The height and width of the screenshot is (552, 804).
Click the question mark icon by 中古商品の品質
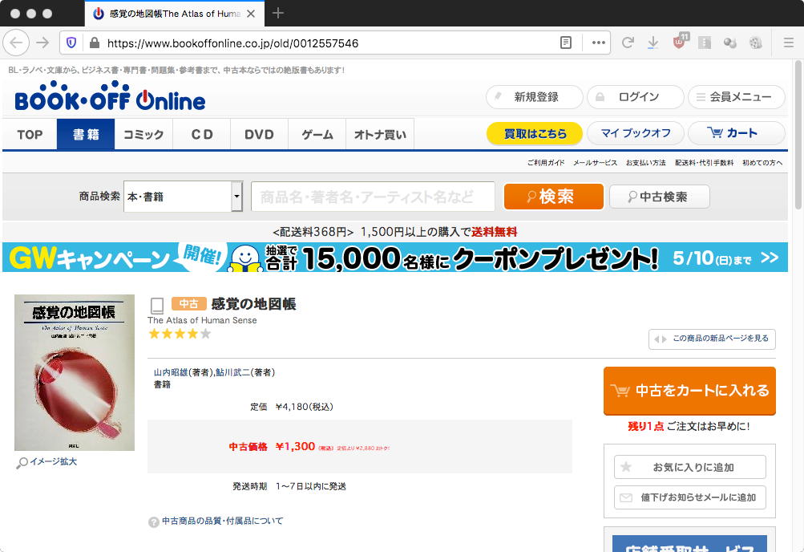pyautogui.click(x=154, y=522)
